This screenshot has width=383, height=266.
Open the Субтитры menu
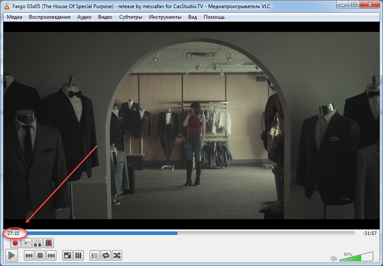130,17
